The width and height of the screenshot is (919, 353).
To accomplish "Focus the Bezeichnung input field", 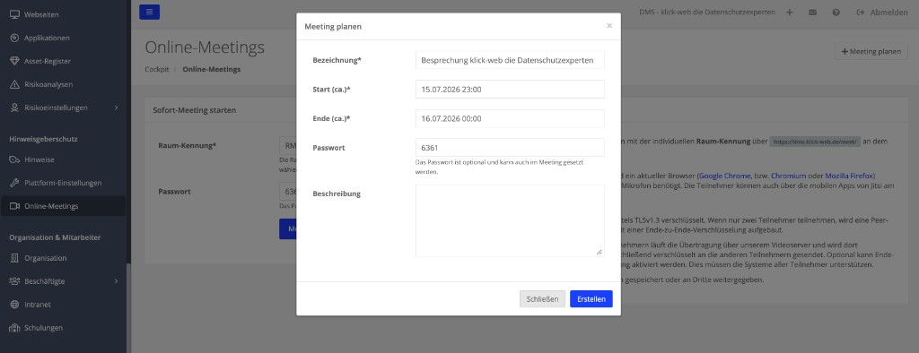I will 510,60.
